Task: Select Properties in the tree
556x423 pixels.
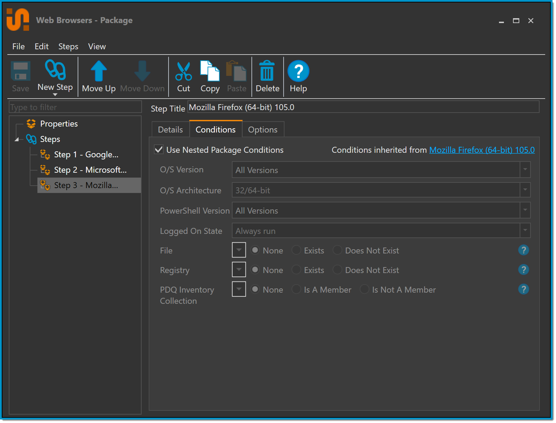Action: pyautogui.click(x=59, y=124)
